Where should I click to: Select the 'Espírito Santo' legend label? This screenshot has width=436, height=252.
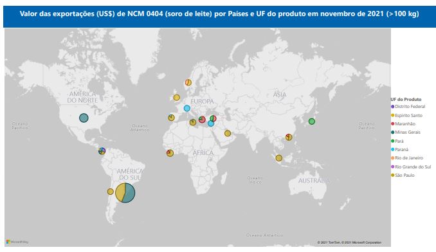(409, 115)
